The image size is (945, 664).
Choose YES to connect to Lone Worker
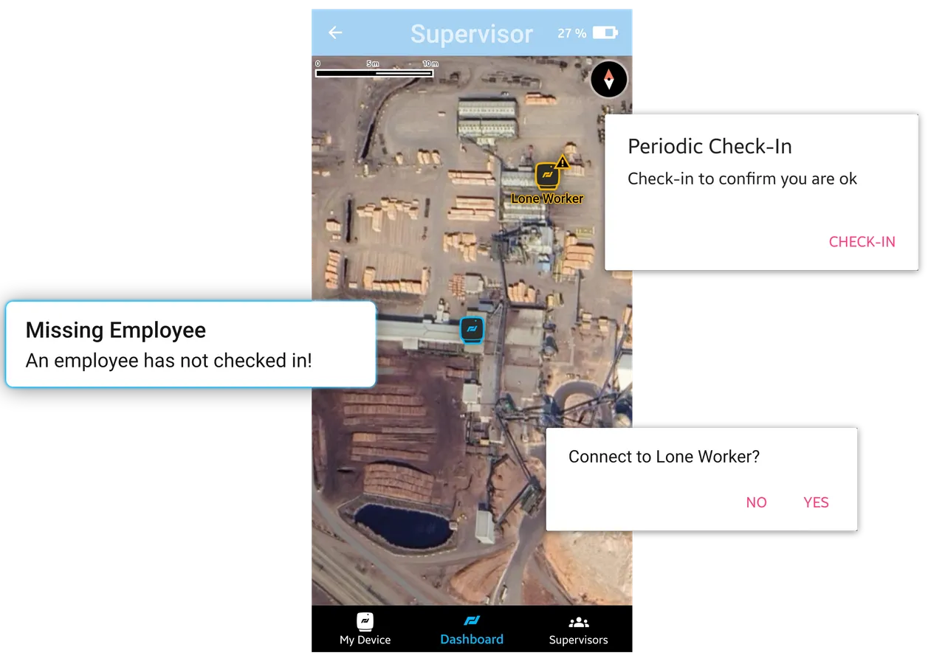click(x=816, y=502)
